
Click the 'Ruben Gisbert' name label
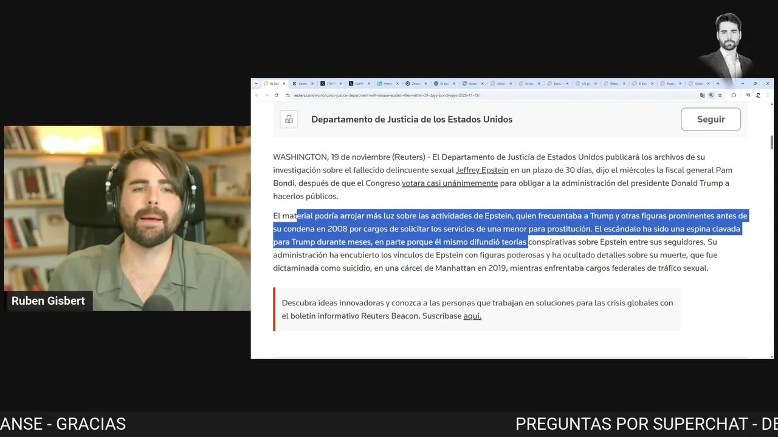[x=48, y=301]
